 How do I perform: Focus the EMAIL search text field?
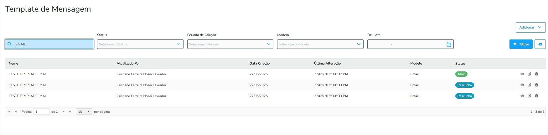[53, 44]
